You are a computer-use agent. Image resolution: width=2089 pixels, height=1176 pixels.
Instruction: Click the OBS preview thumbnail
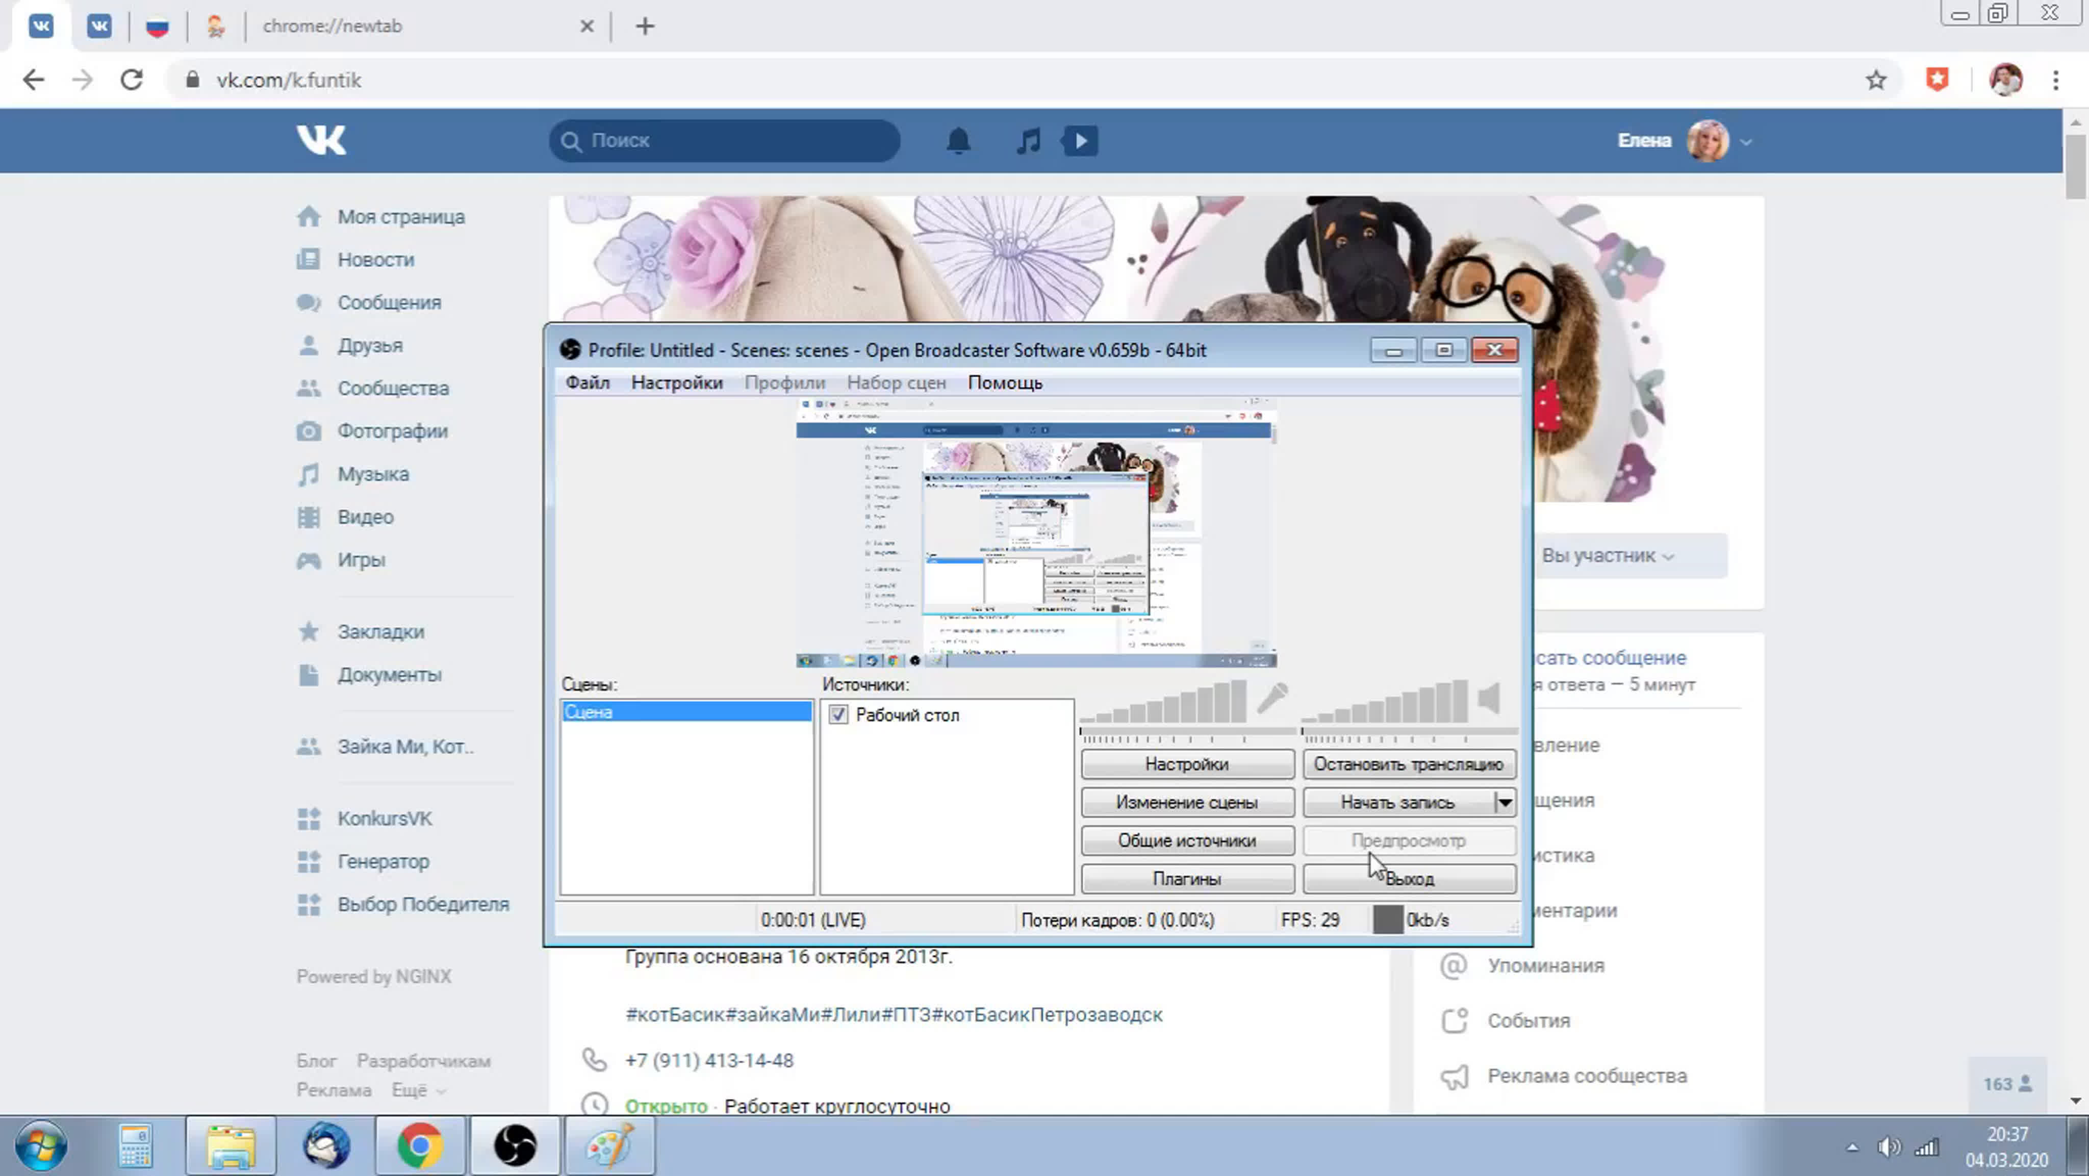1036,533
